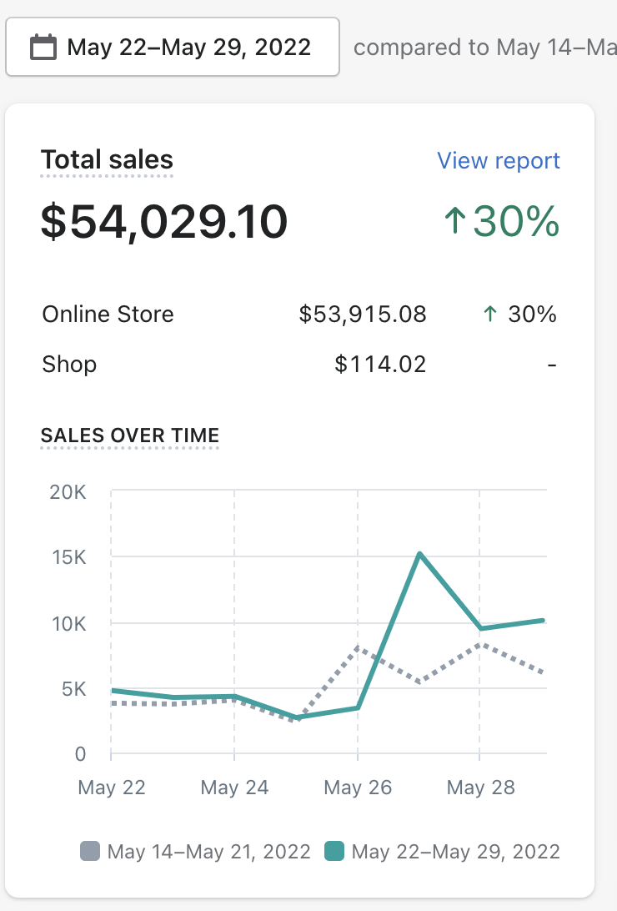Click the compared to May 14 text
Viewport: 617px width, 911px height.
[x=485, y=47]
